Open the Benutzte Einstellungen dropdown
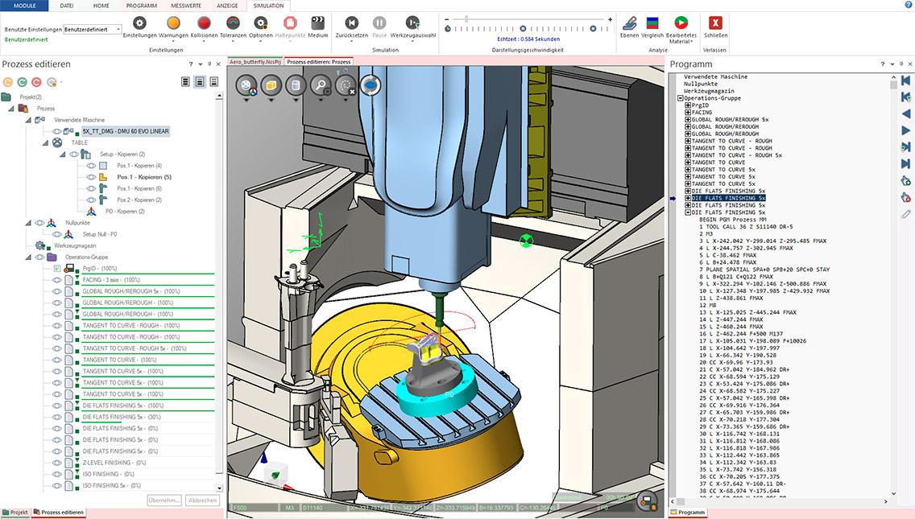The image size is (915, 519). (x=118, y=30)
